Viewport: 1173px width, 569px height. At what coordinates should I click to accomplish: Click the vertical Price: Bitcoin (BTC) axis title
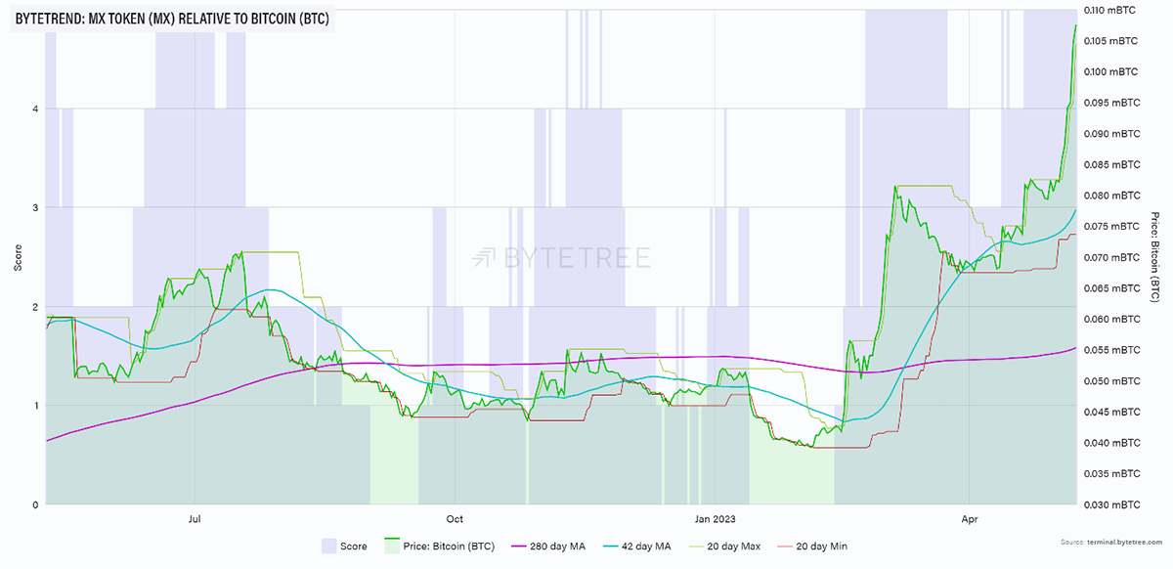pyautogui.click(x=1155, y=258)
